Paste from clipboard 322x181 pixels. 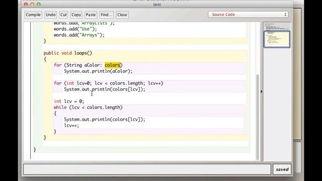[91, 15]
